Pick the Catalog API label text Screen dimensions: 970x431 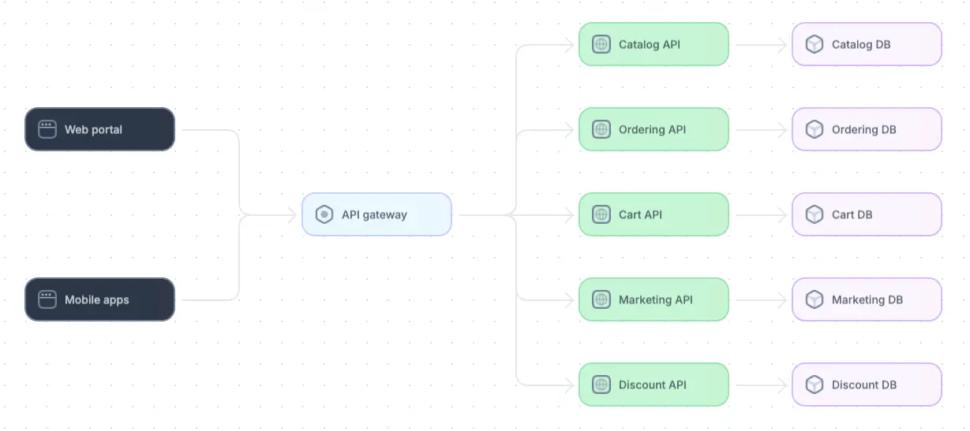[649, 44]
